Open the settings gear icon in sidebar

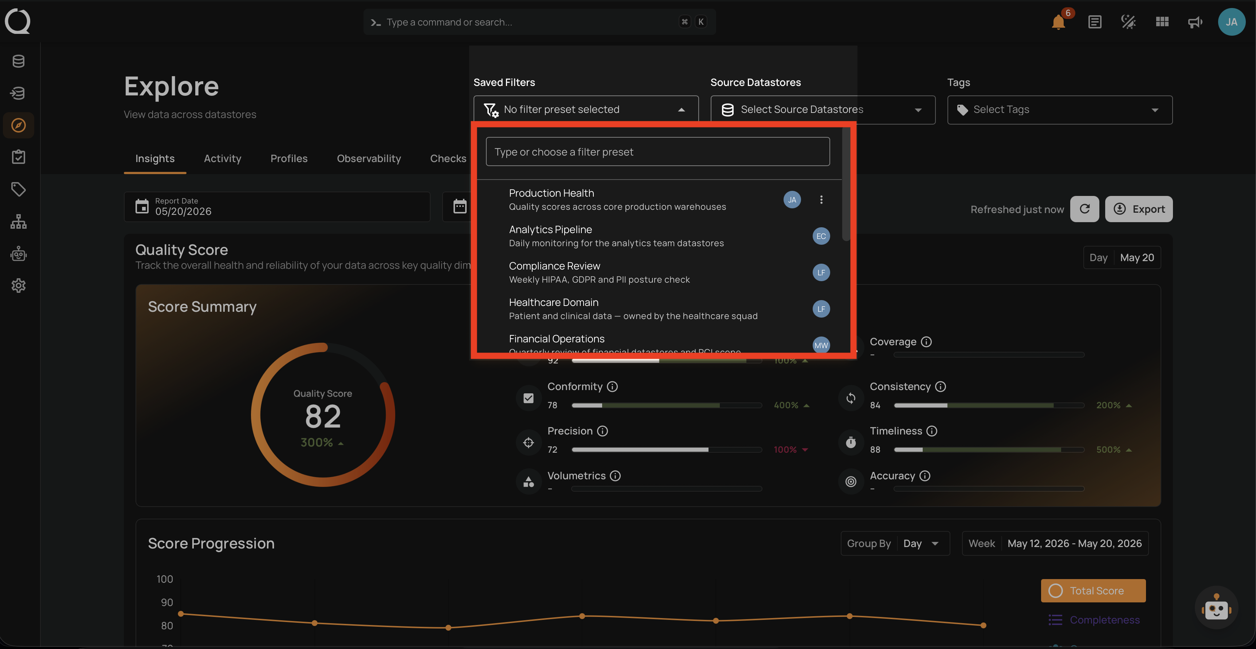19,285
